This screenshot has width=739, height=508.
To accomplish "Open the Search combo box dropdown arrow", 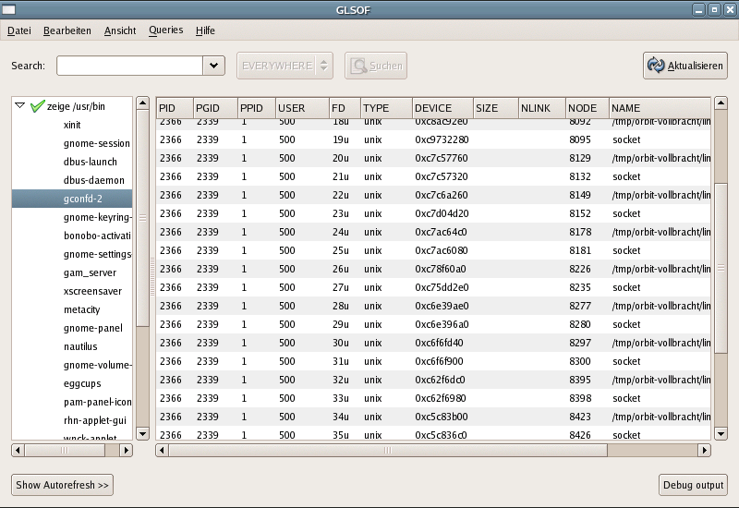I will [x=213, y=66].
